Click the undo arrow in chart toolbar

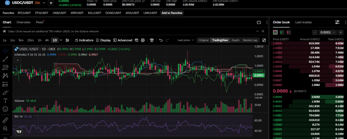161,40
